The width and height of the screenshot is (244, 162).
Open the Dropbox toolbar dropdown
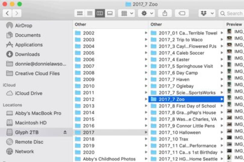pos(207,13)
